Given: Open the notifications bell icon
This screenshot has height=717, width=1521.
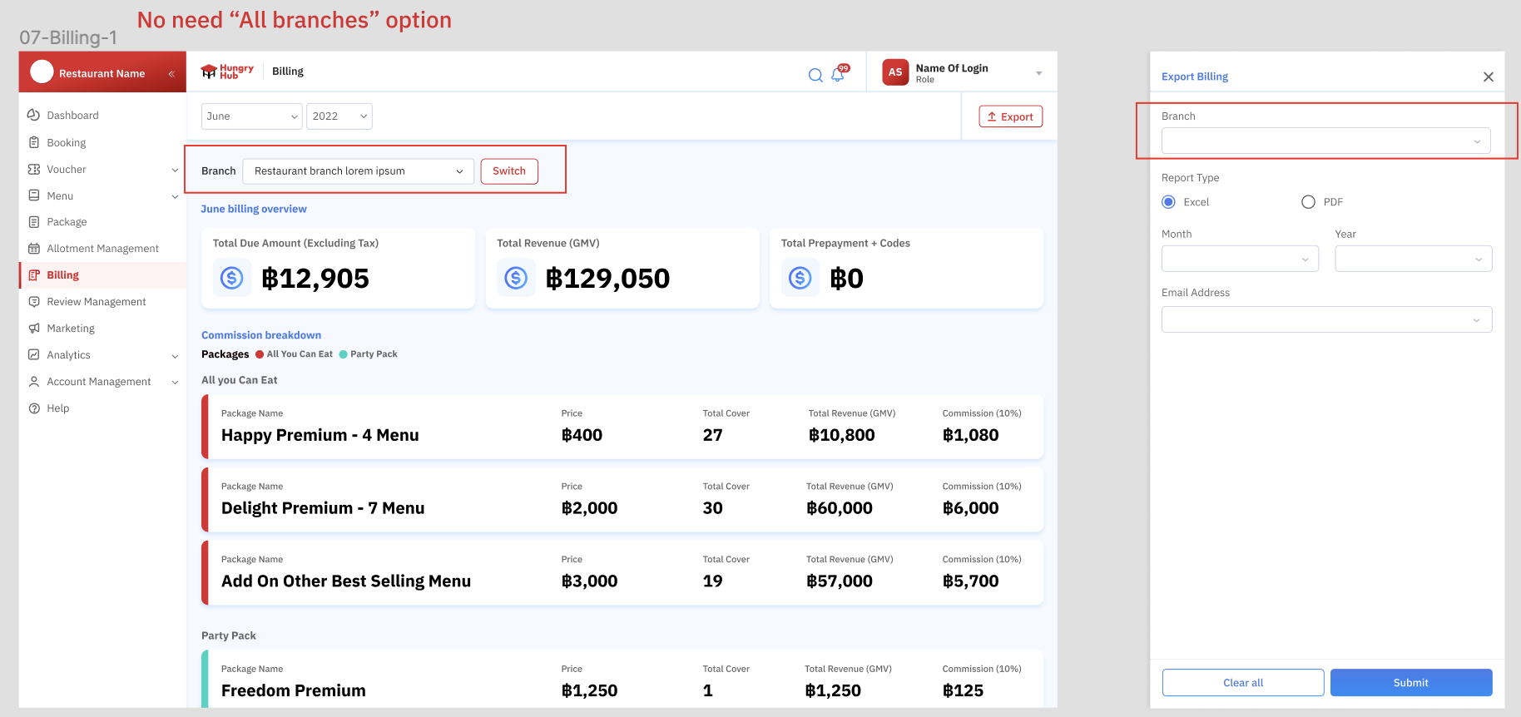Looking at the screenshot, I should click(838, 75).
